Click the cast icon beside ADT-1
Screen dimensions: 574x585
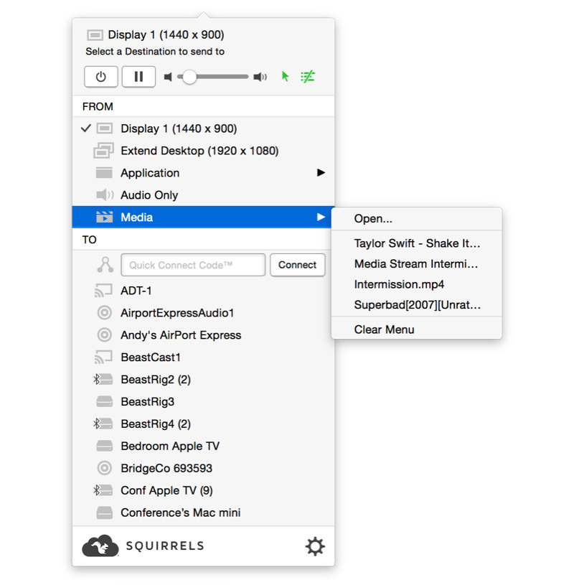pos(104,291)
